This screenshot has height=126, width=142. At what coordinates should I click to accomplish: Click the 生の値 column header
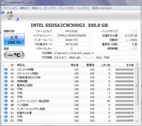123,65
